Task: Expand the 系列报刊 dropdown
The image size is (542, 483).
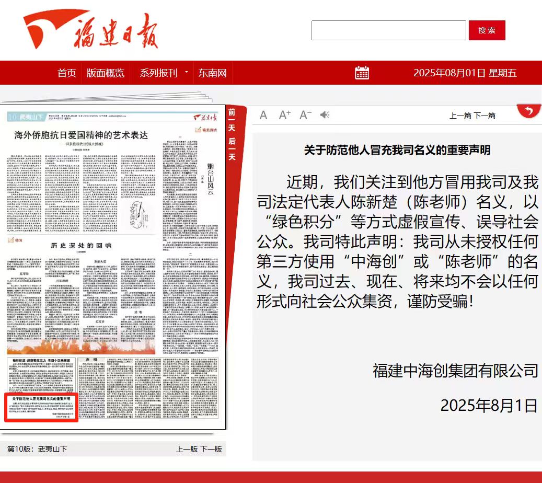Action: pyautogui.click(x=159, y=73)
